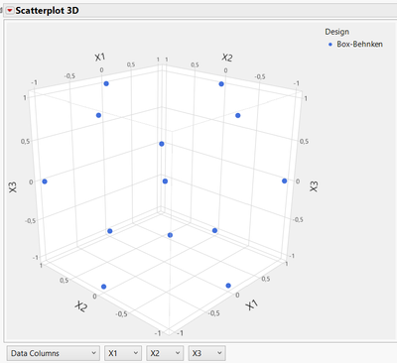Open the X1 axis column dropdown
Viewport: 397px width, 363px height.
[123, 353]
